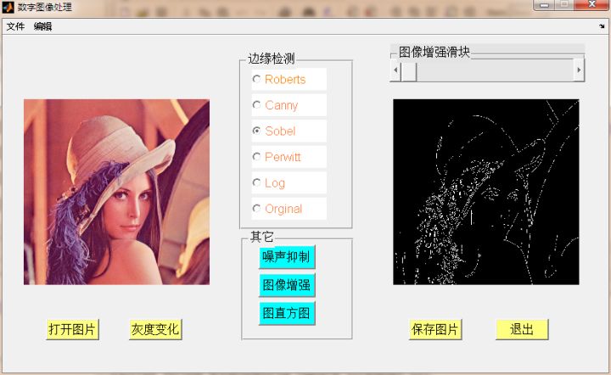Image resolution: width=611 pixels, height=375 pixels.
Task: Minimize the 数字图像处理 window
Action: pyautogui.click(x=544, y=5)
